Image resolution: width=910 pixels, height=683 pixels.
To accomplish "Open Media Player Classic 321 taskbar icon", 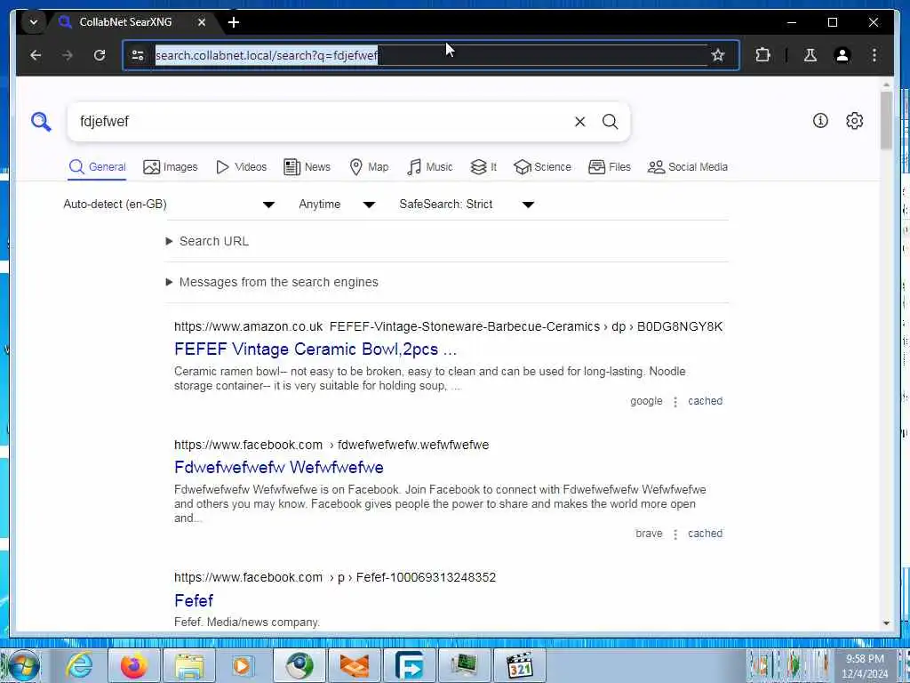I will click(x=519, y=665).
